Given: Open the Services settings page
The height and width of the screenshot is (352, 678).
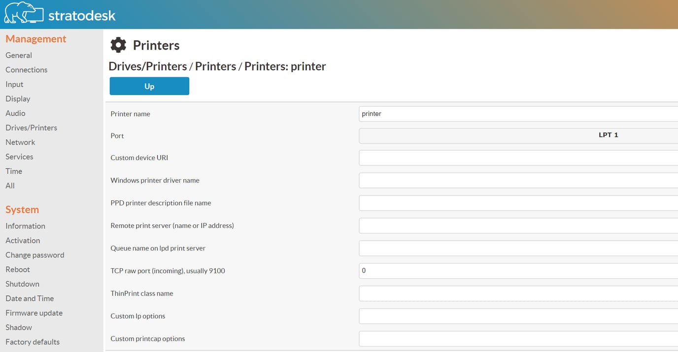Looking at the screenshot, I should (19, 157).
